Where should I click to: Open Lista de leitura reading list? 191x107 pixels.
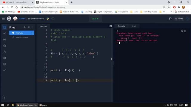click(x=182, y=12)
